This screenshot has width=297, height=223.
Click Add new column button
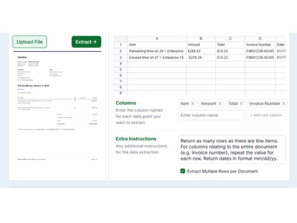(x=266, y=115)
